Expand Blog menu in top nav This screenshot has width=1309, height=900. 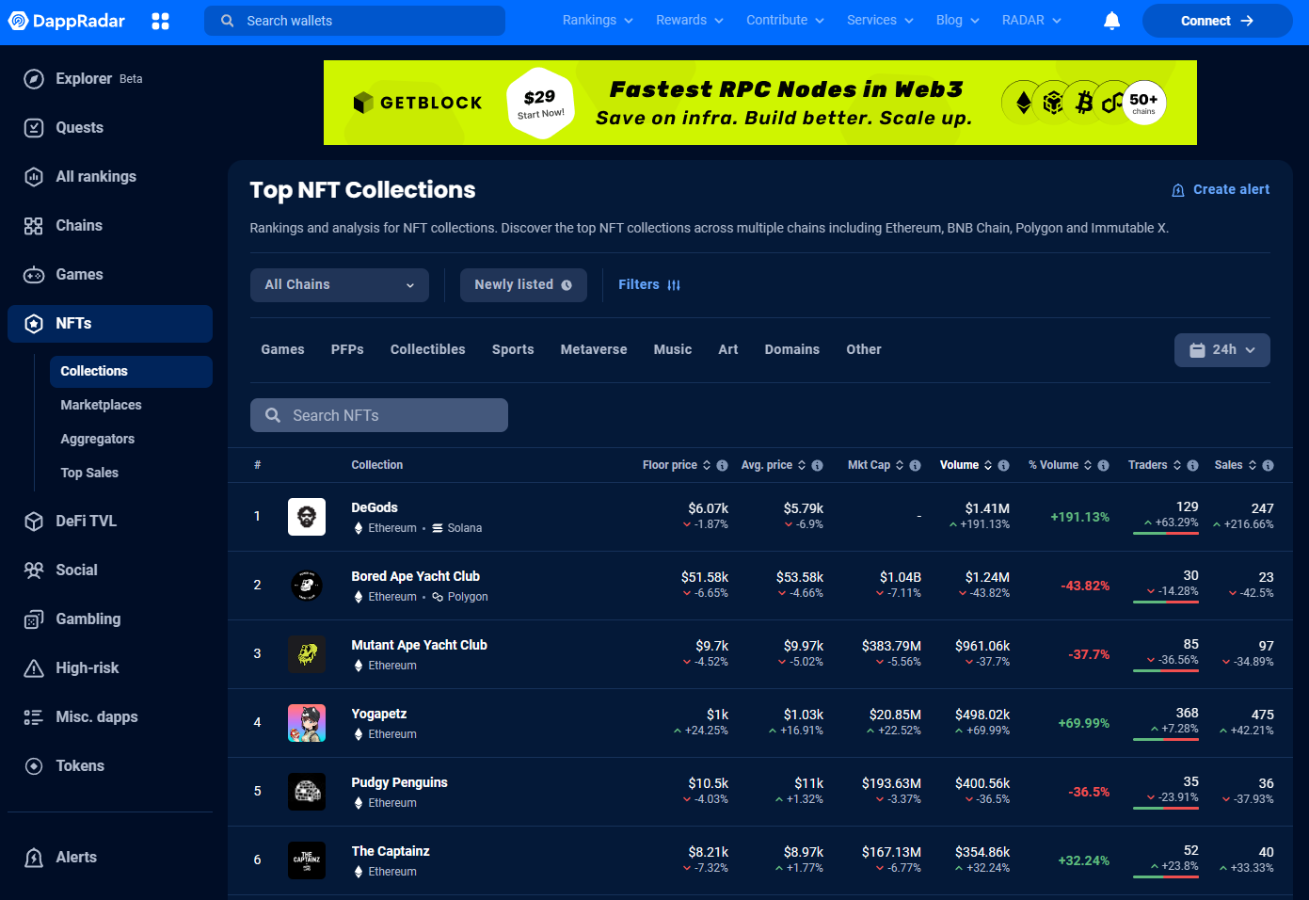coord(958,20)
